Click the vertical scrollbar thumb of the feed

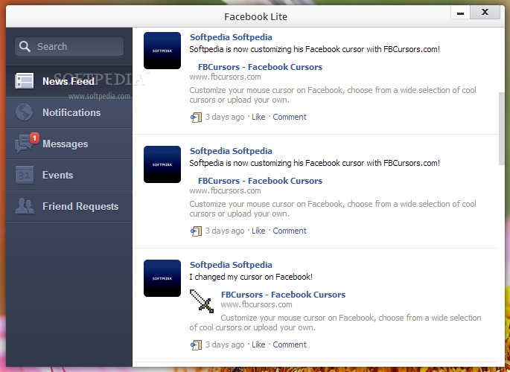tap(501, 129)
